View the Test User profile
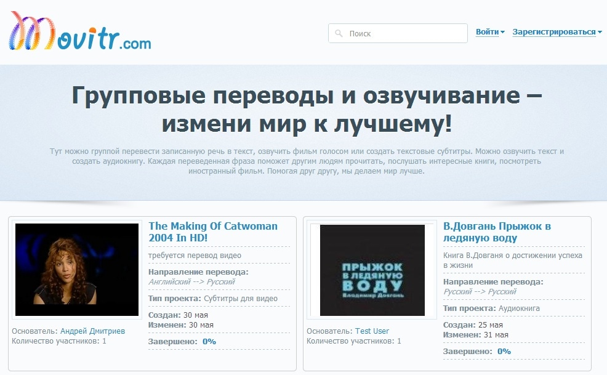The height and width of the screenshot is (375, 607). click(x=372, y=331)
